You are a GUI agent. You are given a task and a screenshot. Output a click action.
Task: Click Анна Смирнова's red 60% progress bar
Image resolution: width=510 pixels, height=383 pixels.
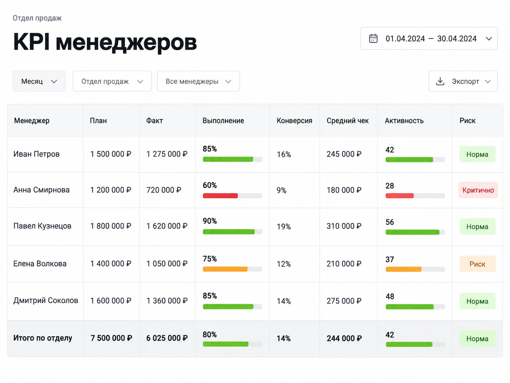coord(232,196)
